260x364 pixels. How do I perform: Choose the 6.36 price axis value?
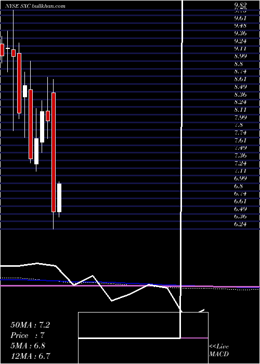click(x=240, y=217)
